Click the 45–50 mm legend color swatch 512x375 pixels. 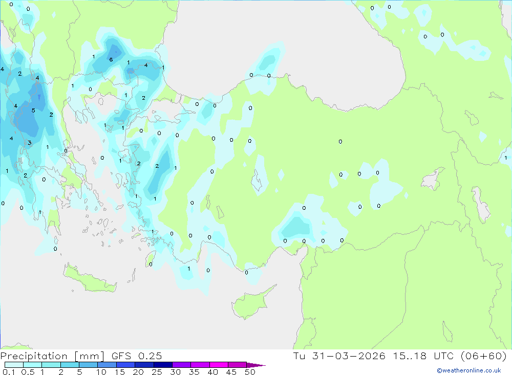pos(238,365)
